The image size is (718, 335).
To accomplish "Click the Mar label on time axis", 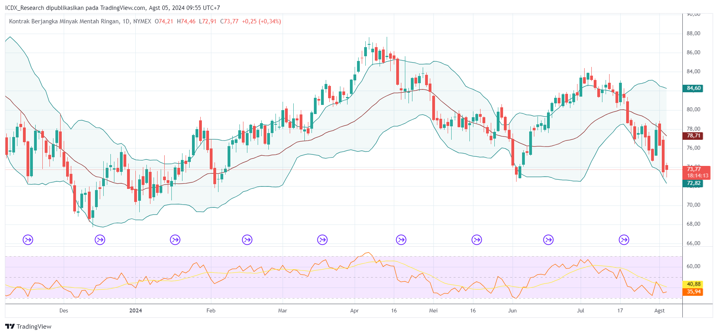I will tap(283, 310).
